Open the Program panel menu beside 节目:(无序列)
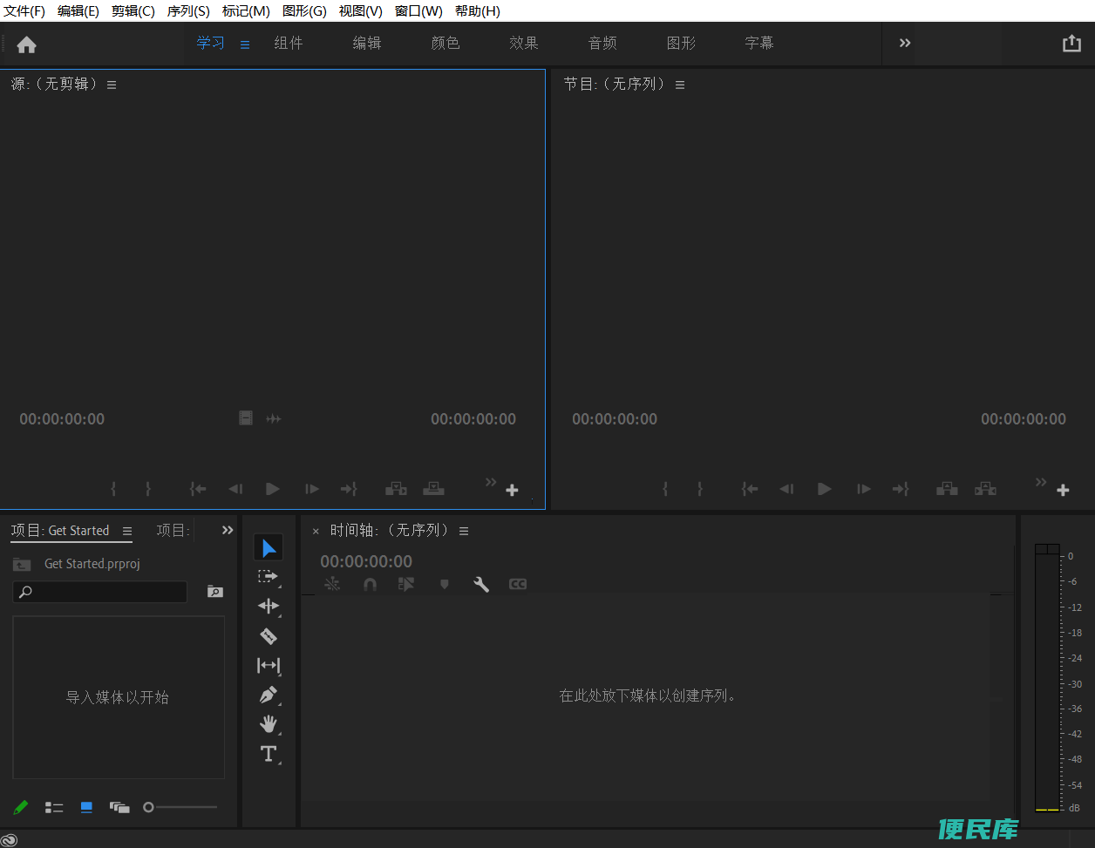 [x=680, y=85]
